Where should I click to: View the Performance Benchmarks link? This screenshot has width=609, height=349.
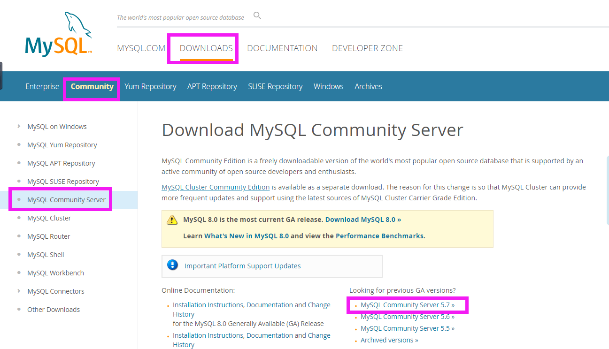379,236
